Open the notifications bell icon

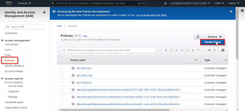click(x=166, y=3)
